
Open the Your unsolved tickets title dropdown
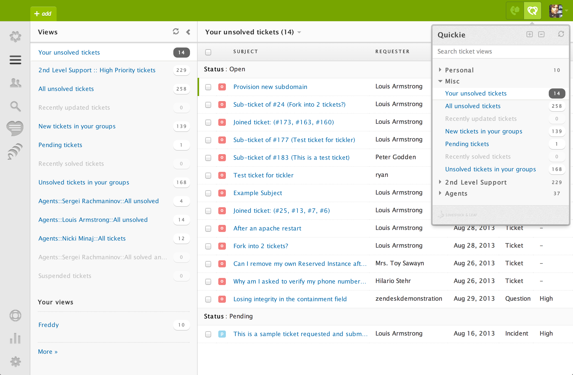(x=299, y=32)
